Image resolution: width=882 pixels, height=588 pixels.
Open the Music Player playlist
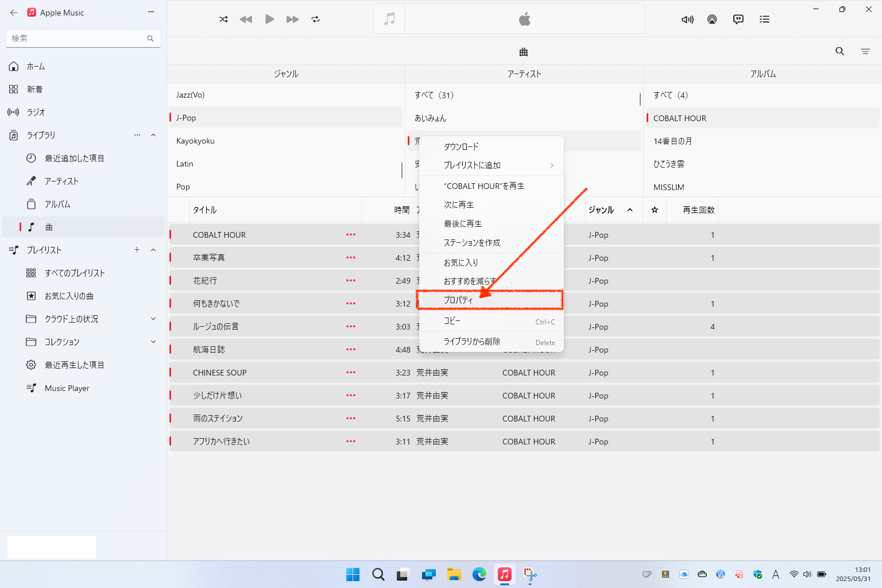[67, 388]
